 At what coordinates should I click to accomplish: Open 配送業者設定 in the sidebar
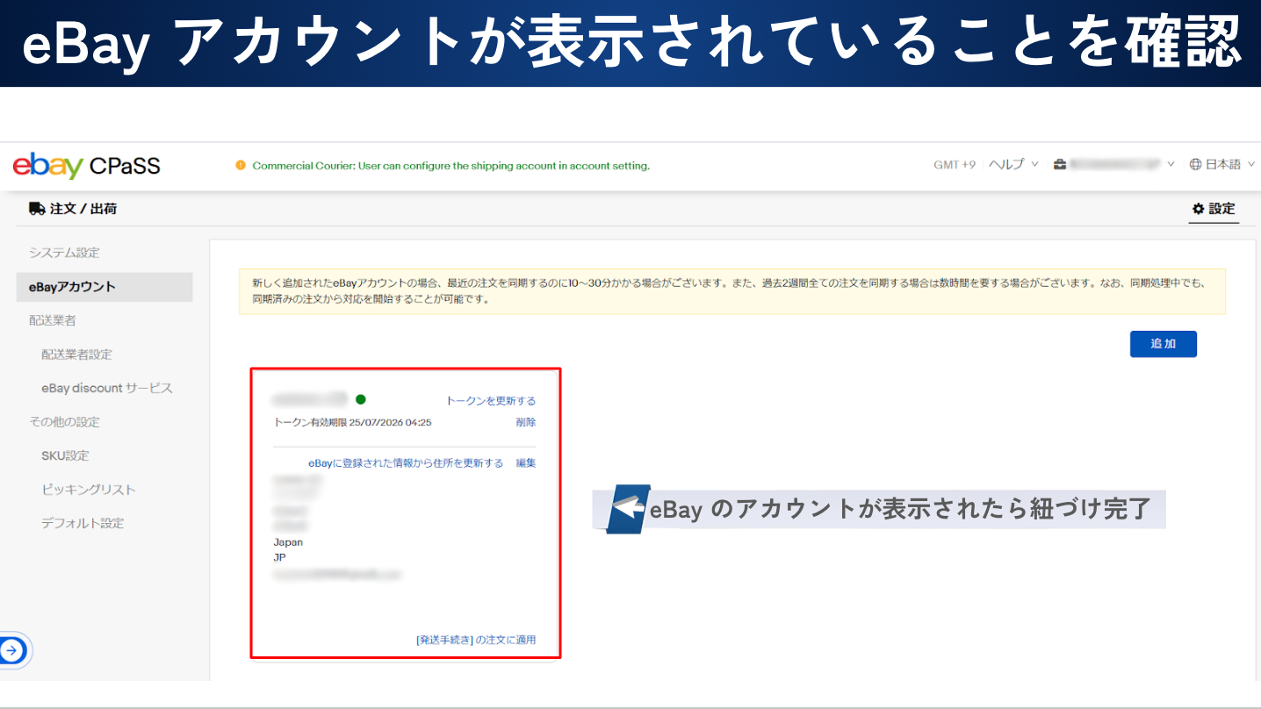pos(76,354)
